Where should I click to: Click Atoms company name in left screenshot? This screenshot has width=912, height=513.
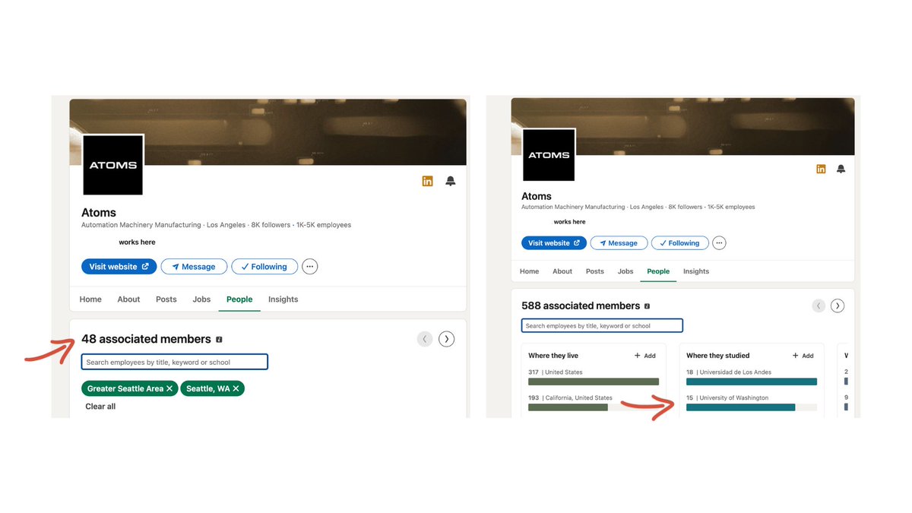coord(99,213)
